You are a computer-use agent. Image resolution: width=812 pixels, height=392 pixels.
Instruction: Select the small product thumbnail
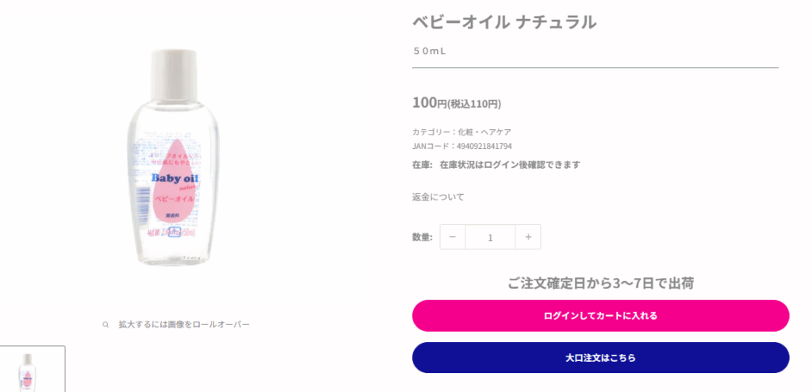(x=28, y=371)
